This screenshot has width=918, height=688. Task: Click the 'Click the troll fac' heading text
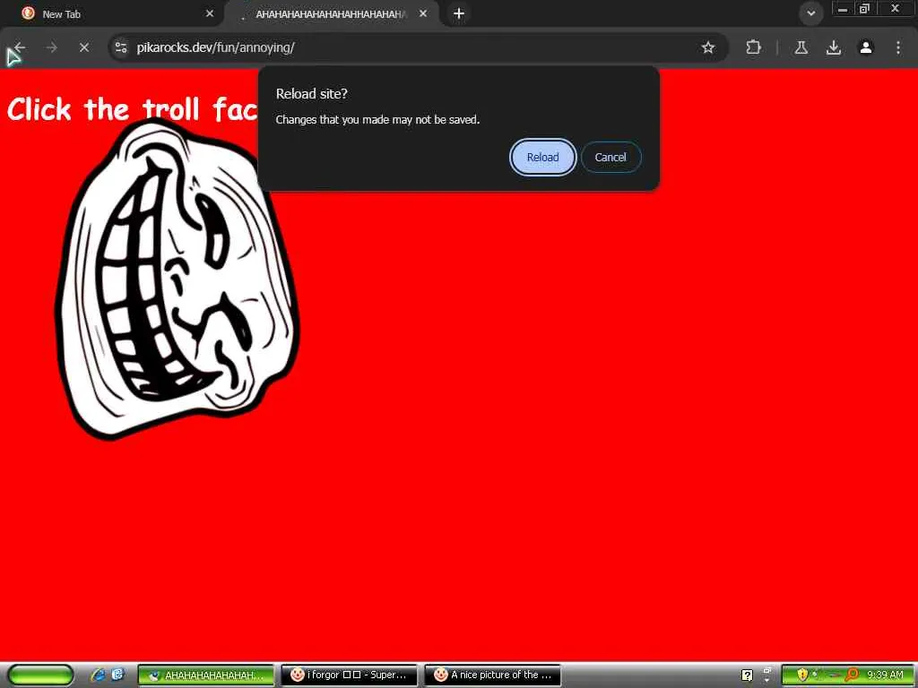(133, 109)
